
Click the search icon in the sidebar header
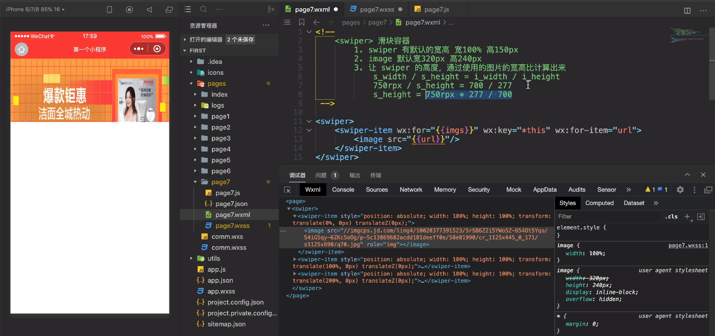point(203,9)
